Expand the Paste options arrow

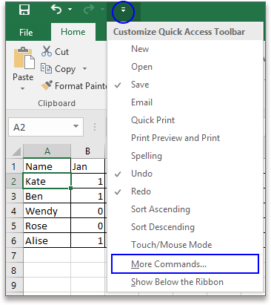point(23,88)
